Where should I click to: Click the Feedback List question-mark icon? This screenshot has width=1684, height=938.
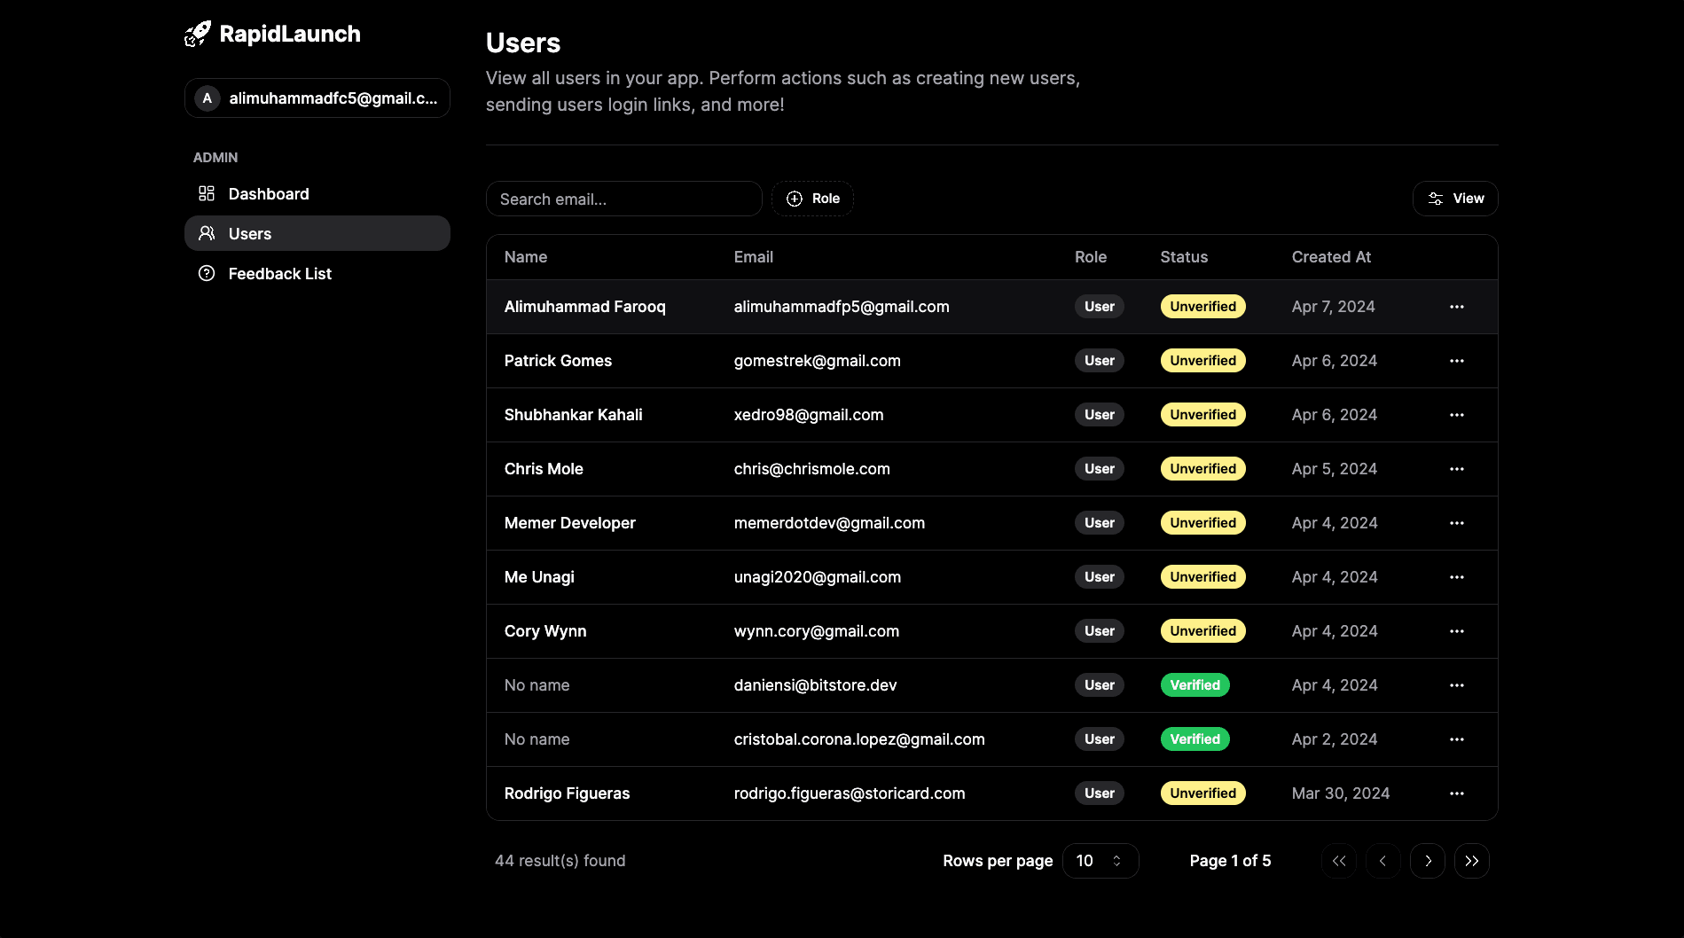pos(207,273)
